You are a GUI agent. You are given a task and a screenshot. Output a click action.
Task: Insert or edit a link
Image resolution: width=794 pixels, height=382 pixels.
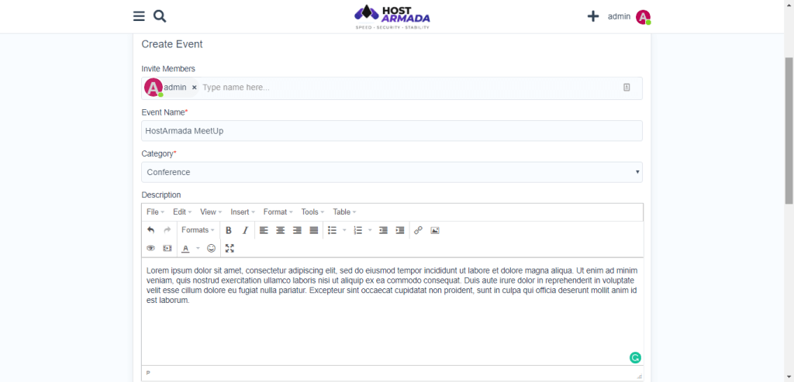coord(418,230)
